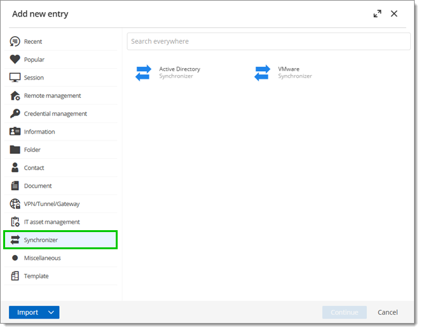Select the Template category label

(x=36, y=276)
